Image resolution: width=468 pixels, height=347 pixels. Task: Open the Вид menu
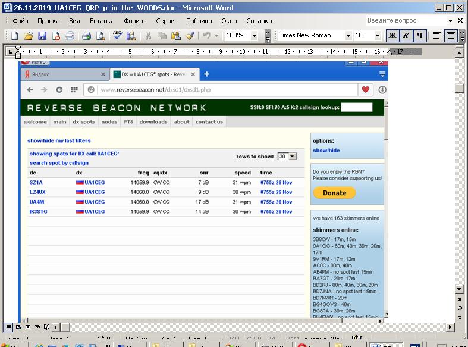74,21
